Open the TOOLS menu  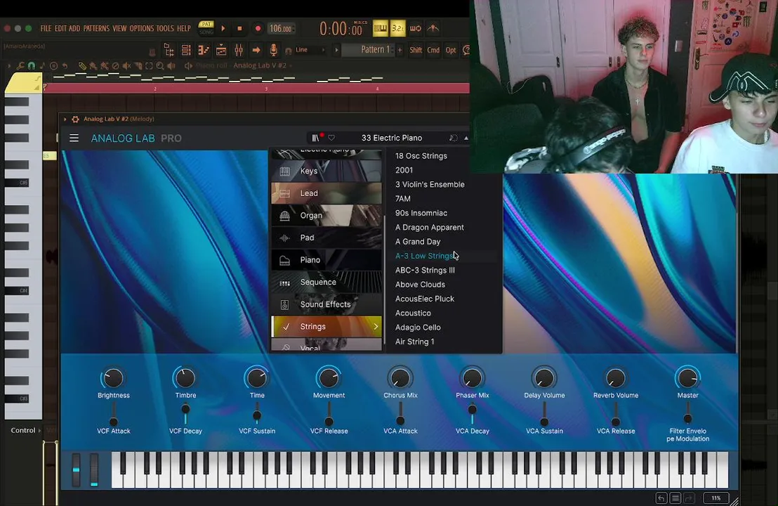point(165,29)
